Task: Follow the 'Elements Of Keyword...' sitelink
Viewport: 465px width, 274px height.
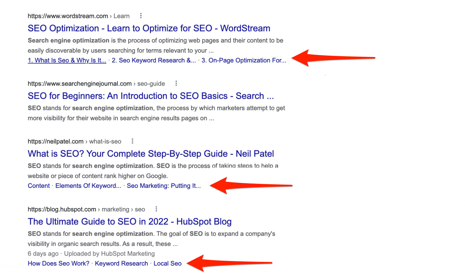Action: [x=88, y=186]
